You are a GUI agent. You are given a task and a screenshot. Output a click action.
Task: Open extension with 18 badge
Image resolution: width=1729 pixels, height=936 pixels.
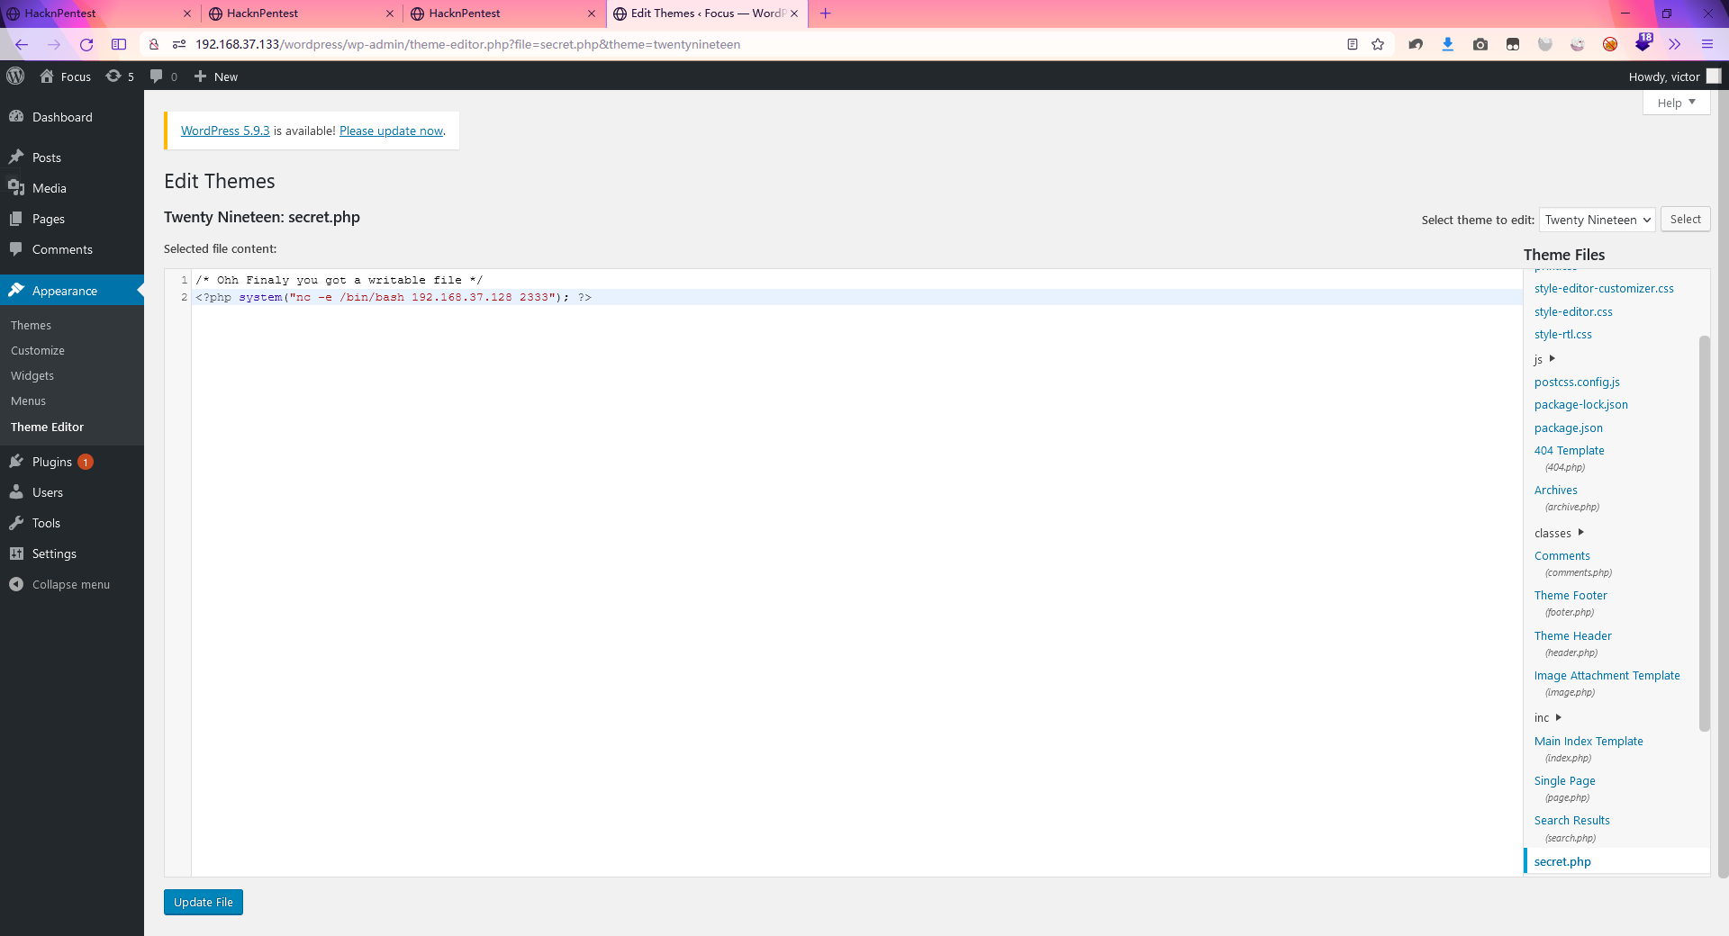point(1643,43)
